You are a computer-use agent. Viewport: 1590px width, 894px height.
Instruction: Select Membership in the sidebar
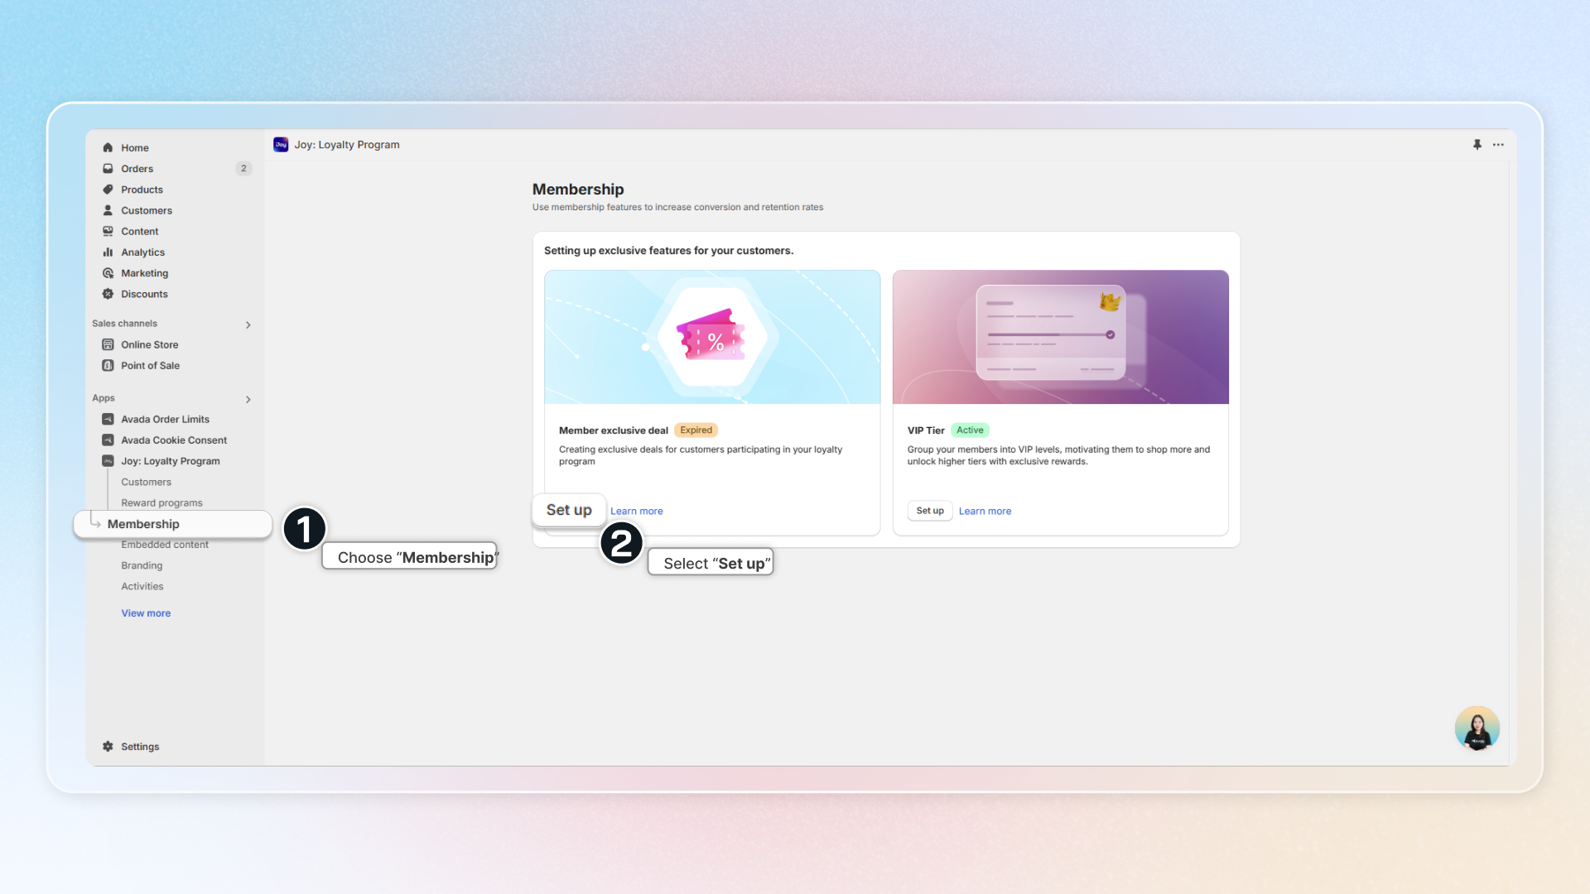tap(143, 524)
